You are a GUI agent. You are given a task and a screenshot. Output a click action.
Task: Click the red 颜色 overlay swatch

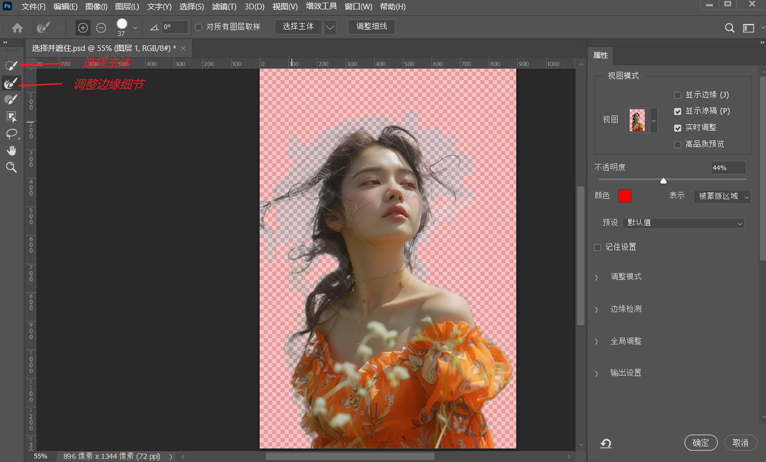tap(624, 196)
